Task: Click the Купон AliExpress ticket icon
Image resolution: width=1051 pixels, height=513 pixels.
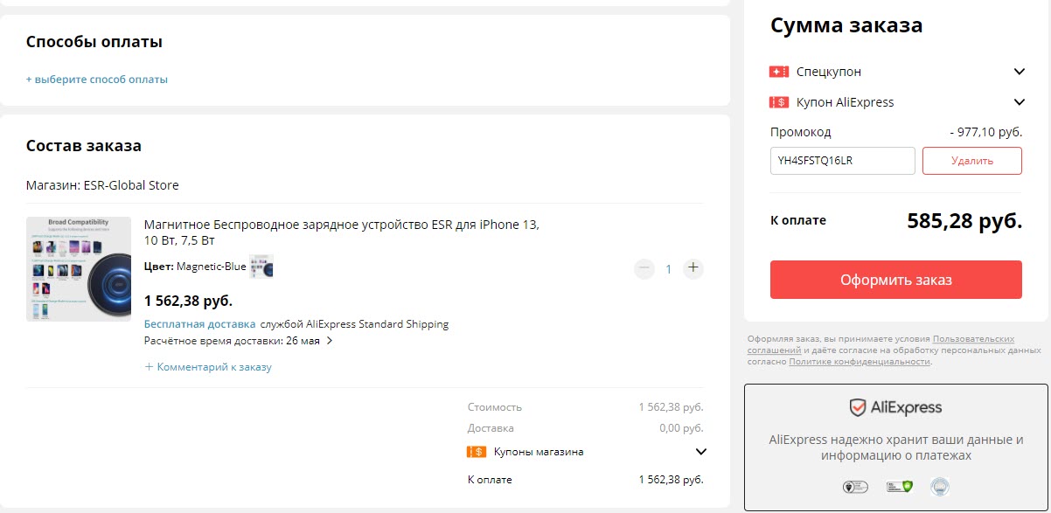Action: click(x=779, y=102)
